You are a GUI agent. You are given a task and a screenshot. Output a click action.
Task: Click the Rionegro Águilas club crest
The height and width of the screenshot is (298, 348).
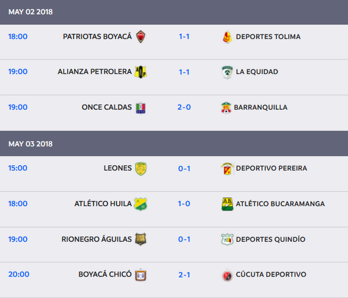coord(141,240)
